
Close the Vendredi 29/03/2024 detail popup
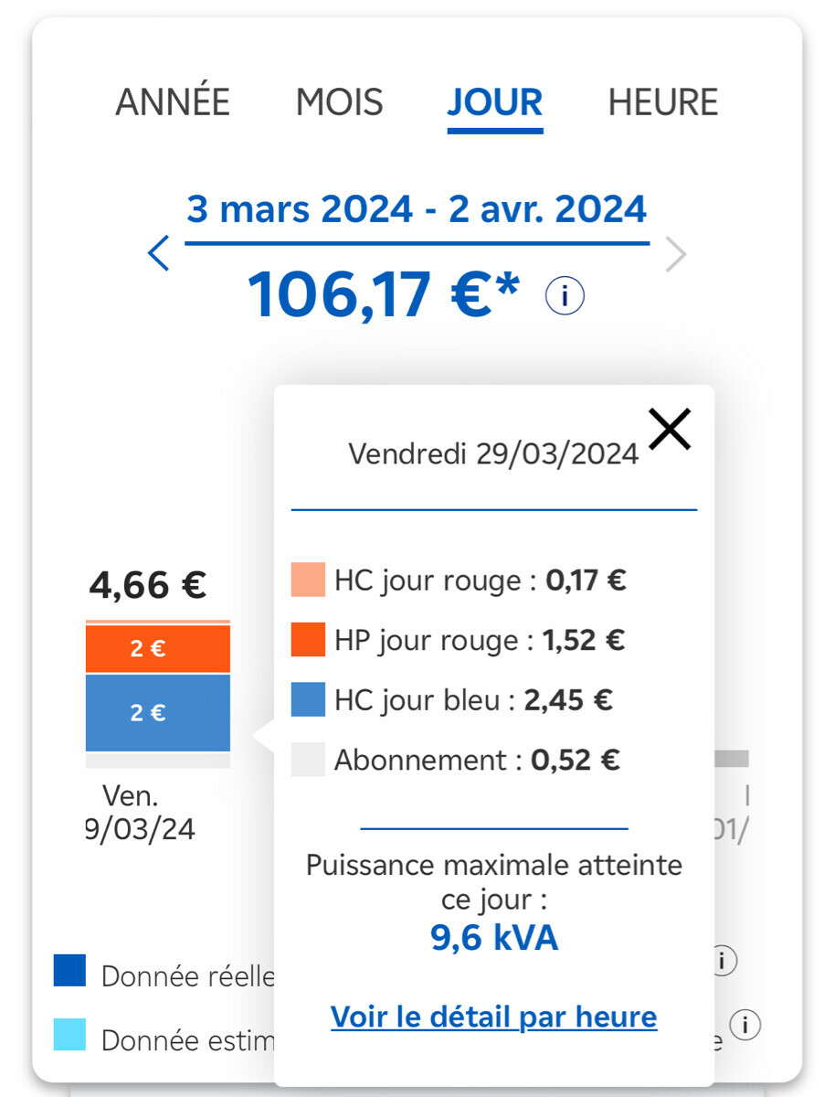tap(670, 429)
